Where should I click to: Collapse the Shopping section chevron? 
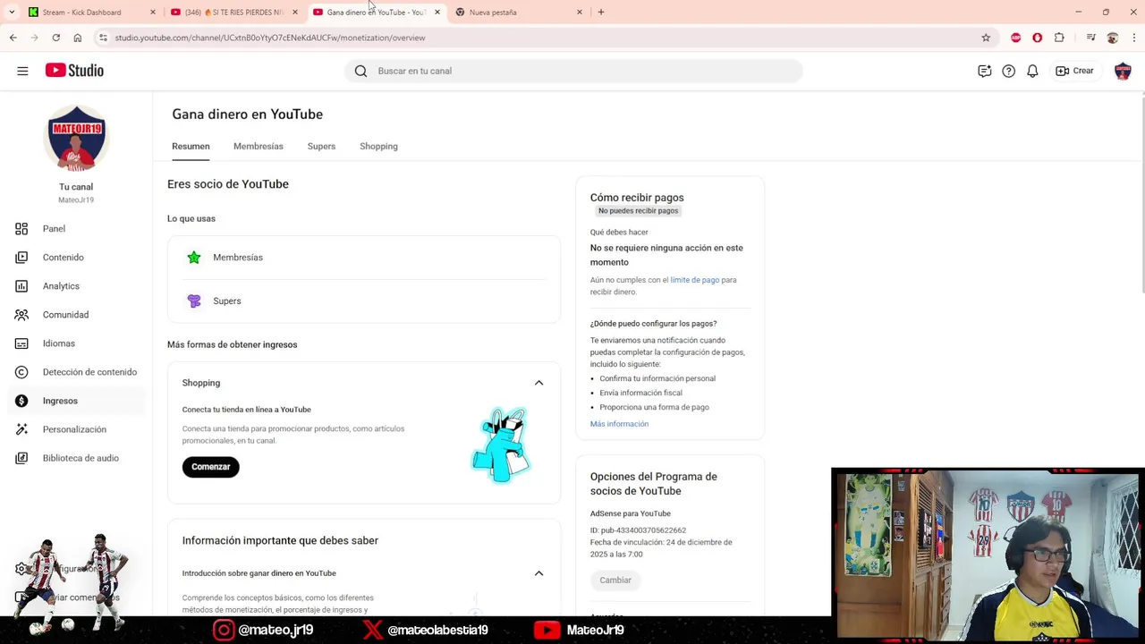539,383
